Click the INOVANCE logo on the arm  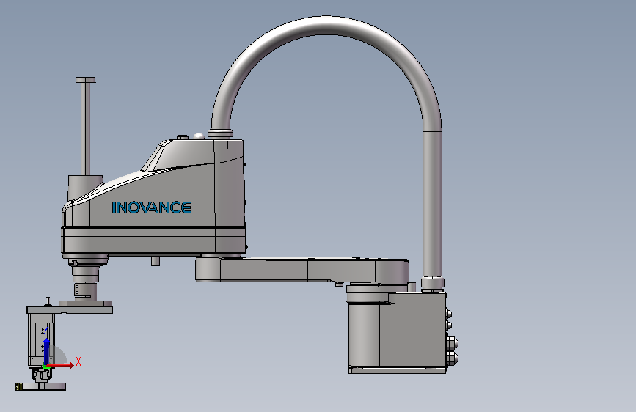tap(151, 207)
